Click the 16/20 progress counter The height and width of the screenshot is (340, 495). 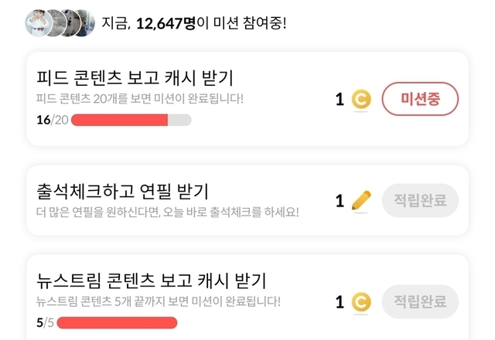pyautogui.click(x=52, y=120)
